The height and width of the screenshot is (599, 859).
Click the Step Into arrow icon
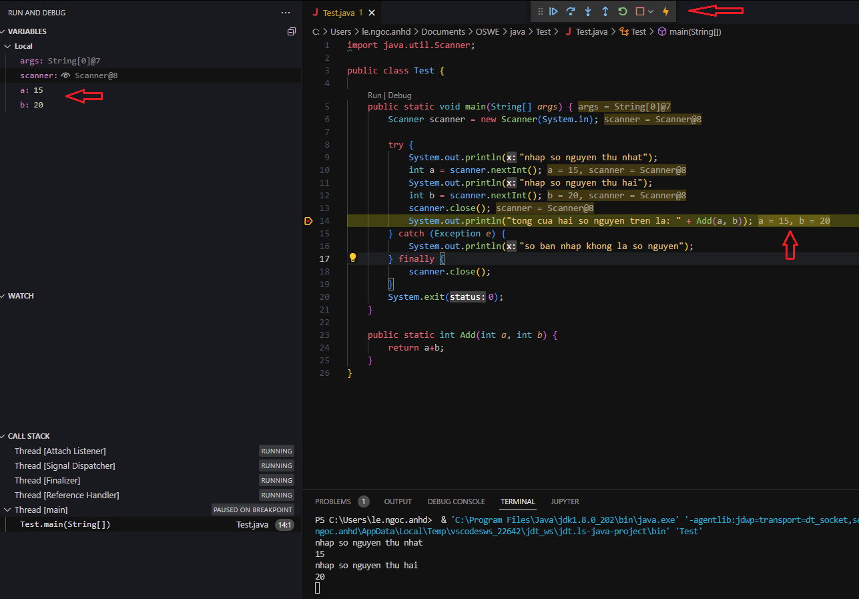pos(588,11)
